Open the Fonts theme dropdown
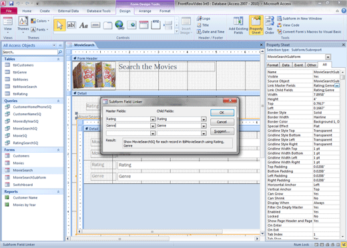The width and height of the screenshot is (347, 248). tap(39, 29)
